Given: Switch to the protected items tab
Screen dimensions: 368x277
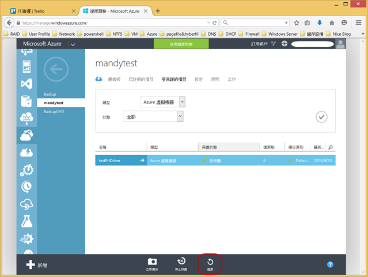Looking at the screenshot, I should click(x=174, y=80).
